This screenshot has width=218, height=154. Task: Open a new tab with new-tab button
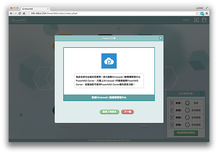[53, 9]
